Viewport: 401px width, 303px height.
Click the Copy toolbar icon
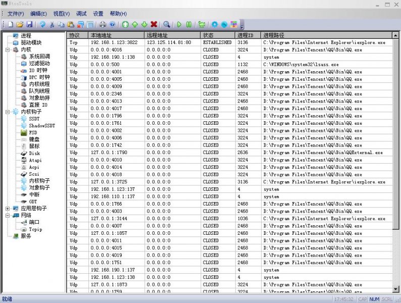click(x=61, y=25)
